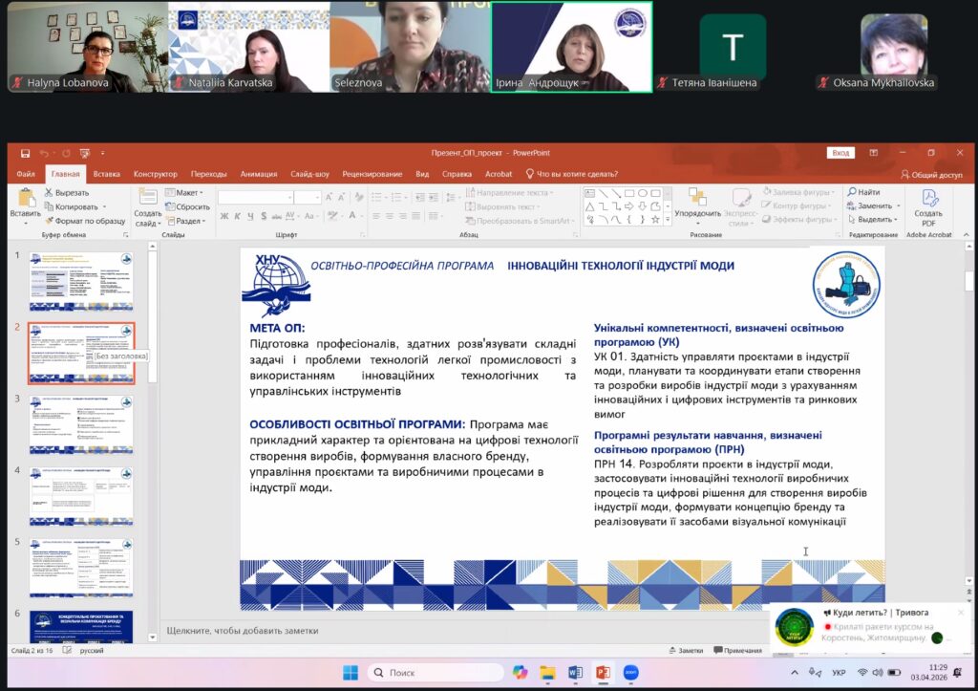Switch to the Insert (Вставка) ribbon tab
Image resolution: width=978 pixels, height=691 pixels.
point(107,175)
